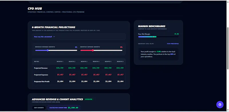Image resolution: width=229 pixels, height=112 pixels.
Task: Click the "Metric" column header
Action: click(37, 61)
